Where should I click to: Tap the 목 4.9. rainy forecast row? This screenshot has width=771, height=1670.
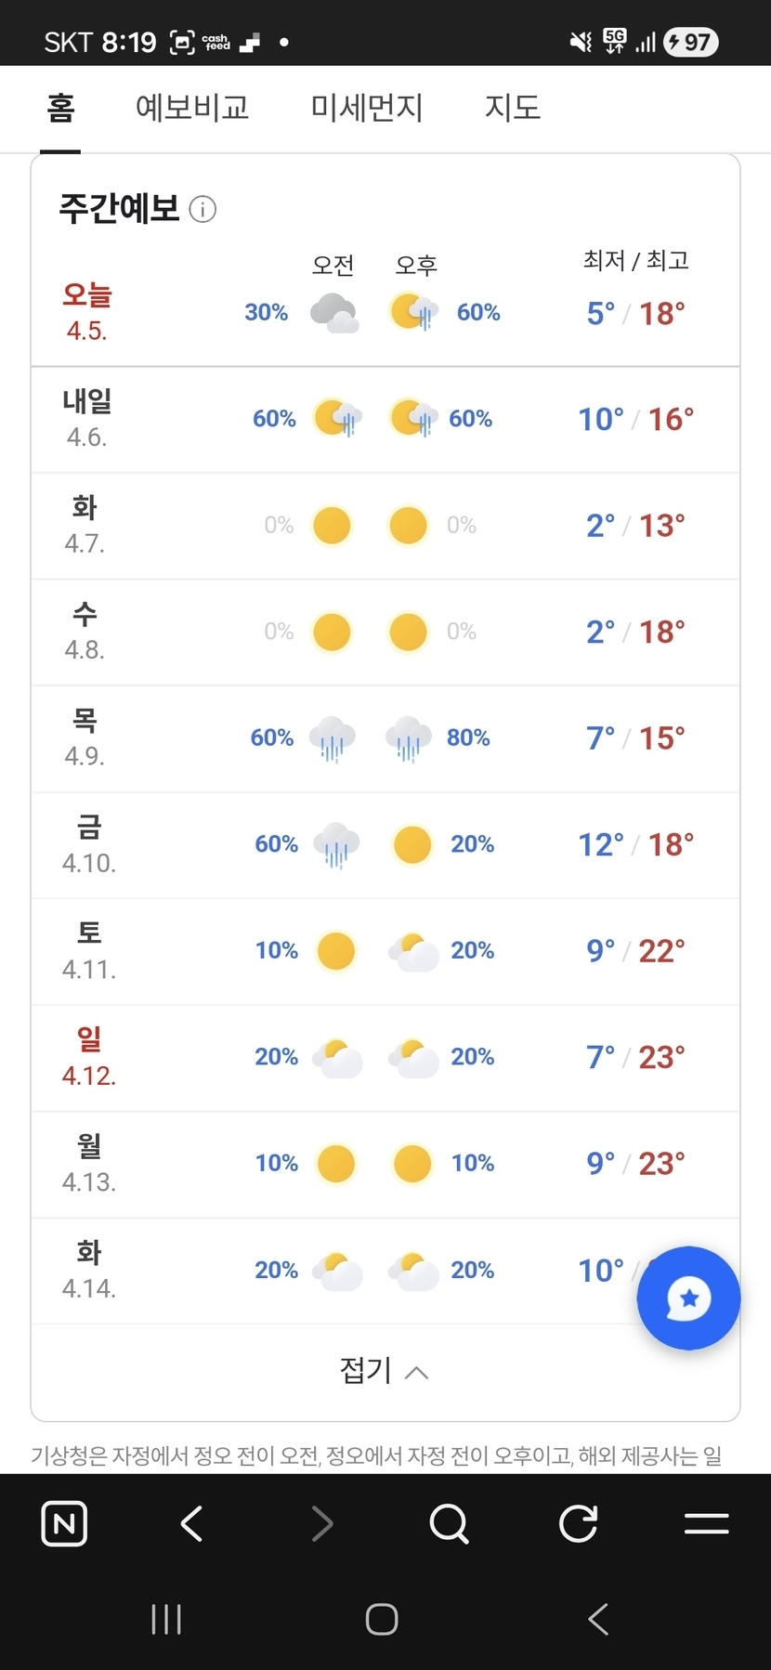coord(385,738)
